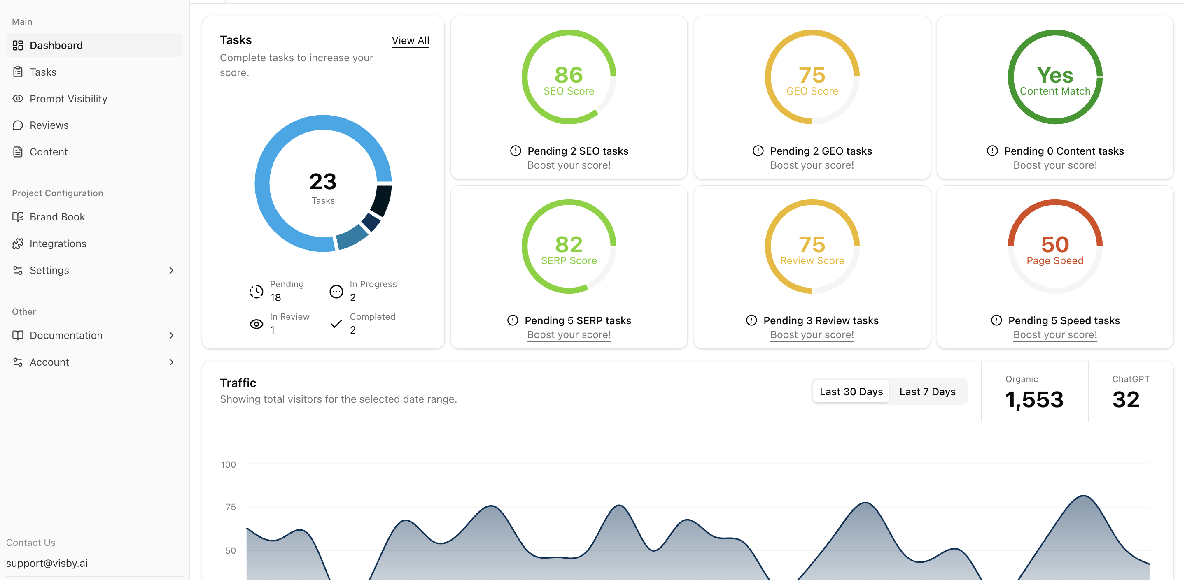The height and width of the screenshot is (580, 1185).
Task: Click the alert icon beside Pending 2 SEO tasks
Action: [x=515, y=151]
